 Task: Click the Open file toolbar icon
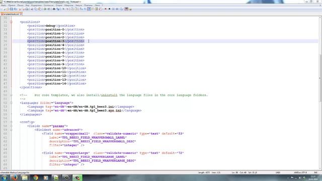pos(8,9)
